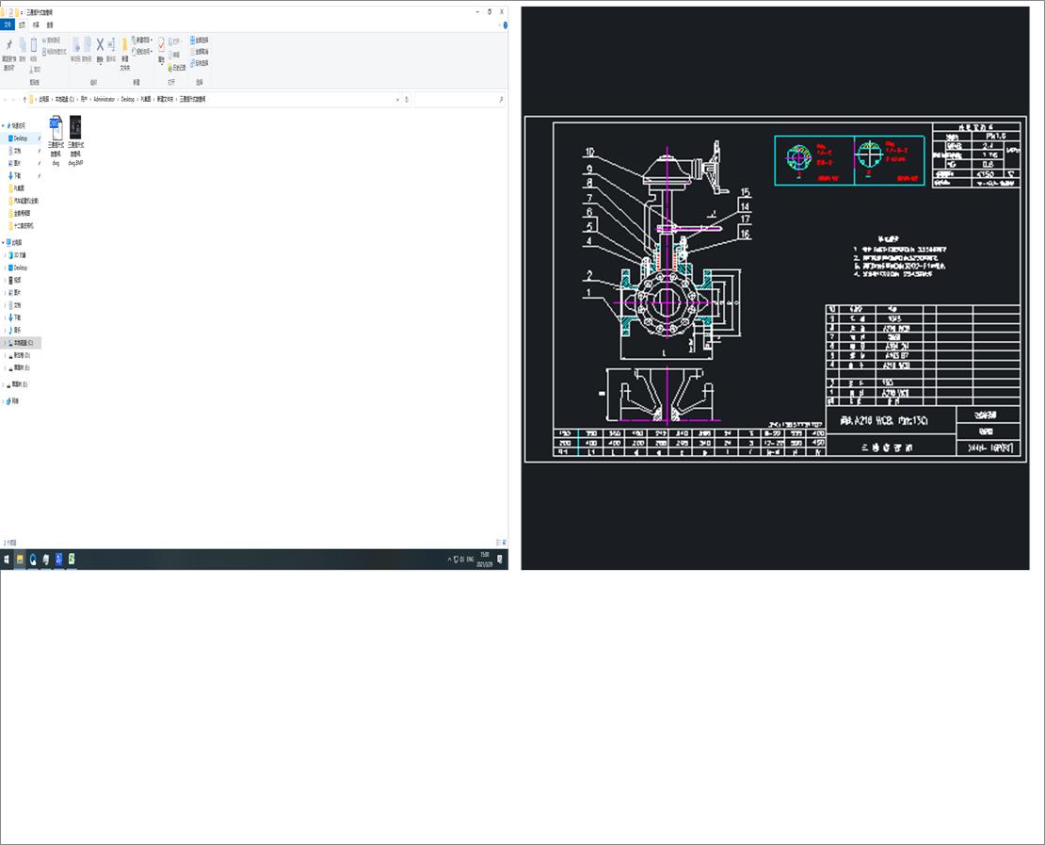1045x845 pixels.
Task: Click the blue Help icon in Explorer
Action: point(506,25)
